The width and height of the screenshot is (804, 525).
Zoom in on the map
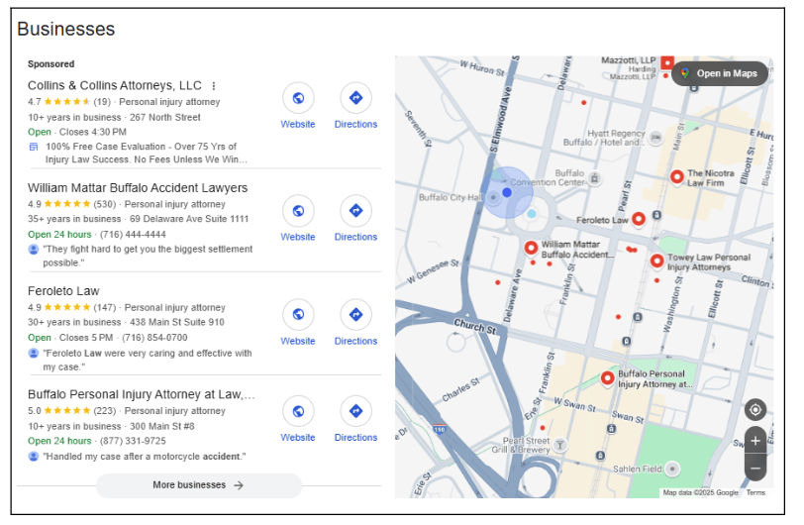coord(755,441)
